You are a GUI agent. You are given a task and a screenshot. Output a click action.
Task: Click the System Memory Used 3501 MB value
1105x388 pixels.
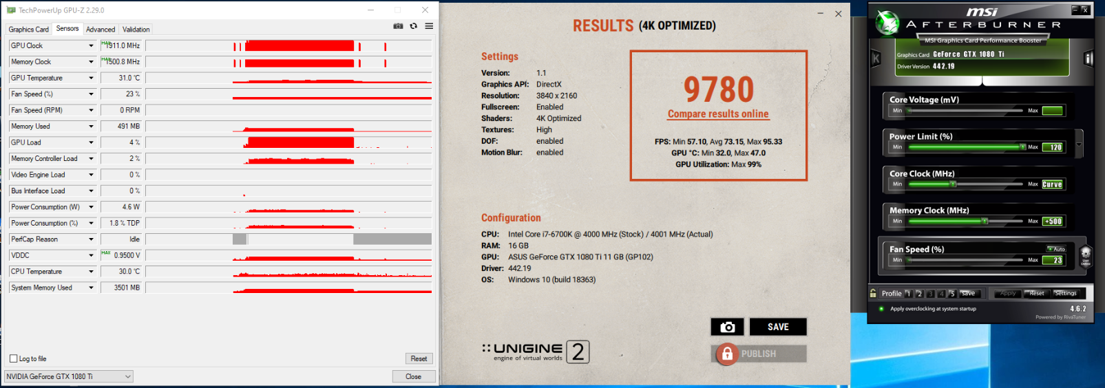click(x=121, y=288)
